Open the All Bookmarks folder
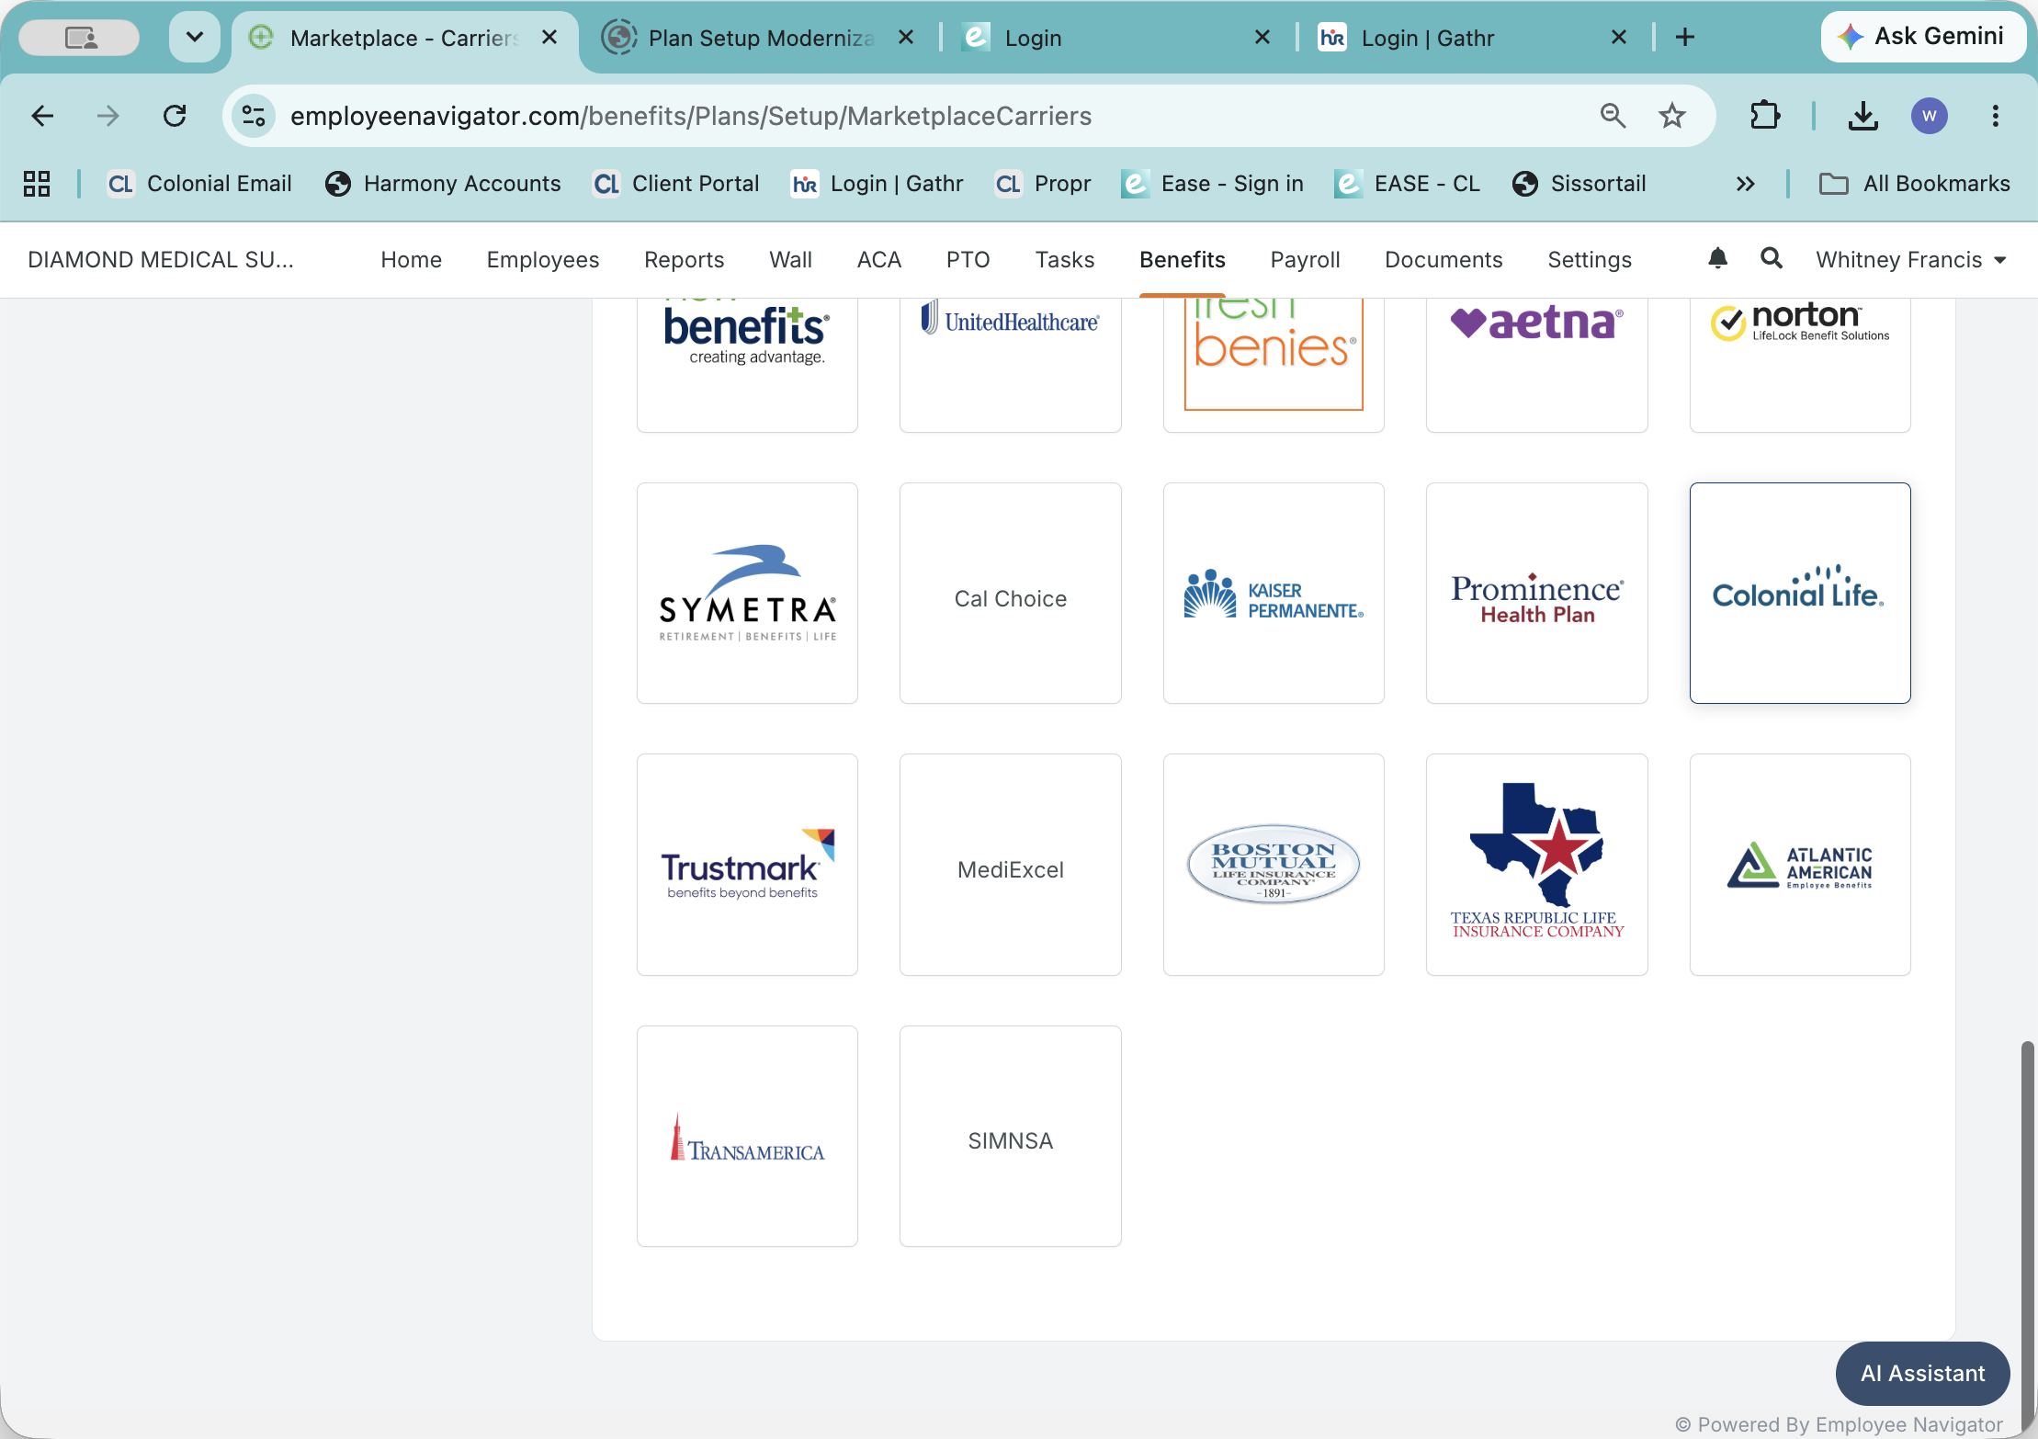Viewport: 2038px width, 1439px height. coord(1915,184)
